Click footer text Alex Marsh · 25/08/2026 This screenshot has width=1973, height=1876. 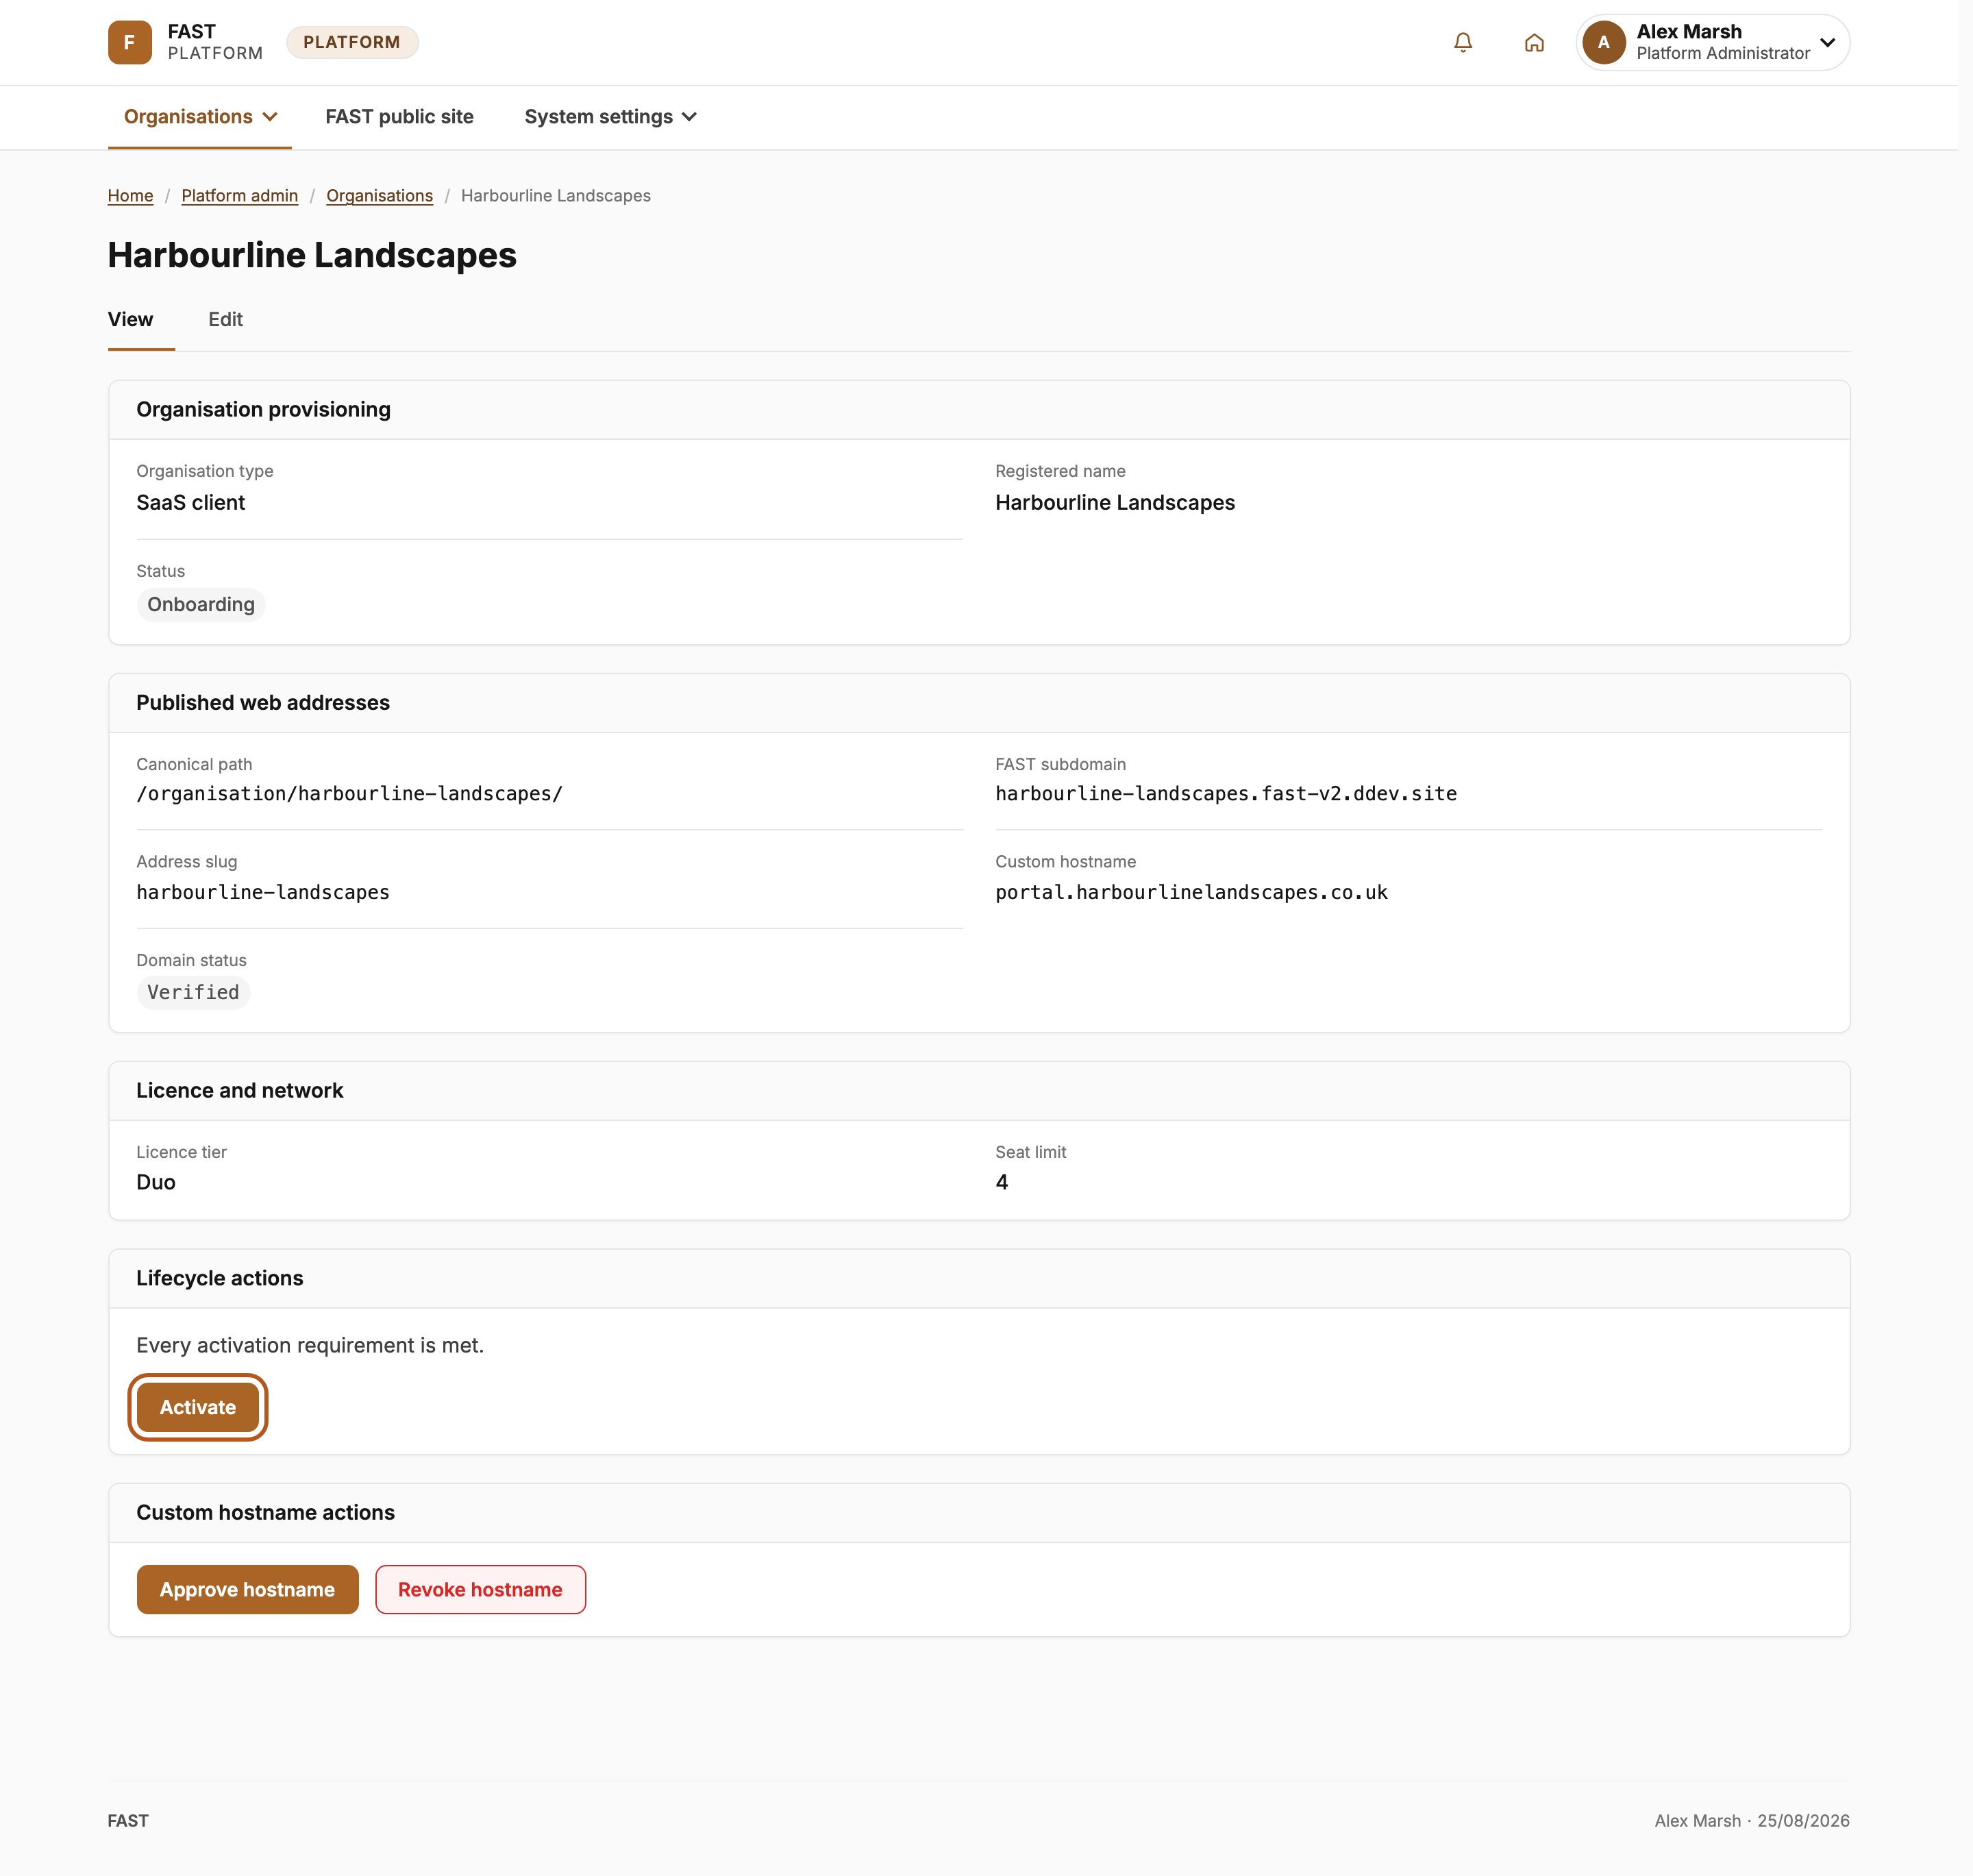click(x=1752, y=1821)
